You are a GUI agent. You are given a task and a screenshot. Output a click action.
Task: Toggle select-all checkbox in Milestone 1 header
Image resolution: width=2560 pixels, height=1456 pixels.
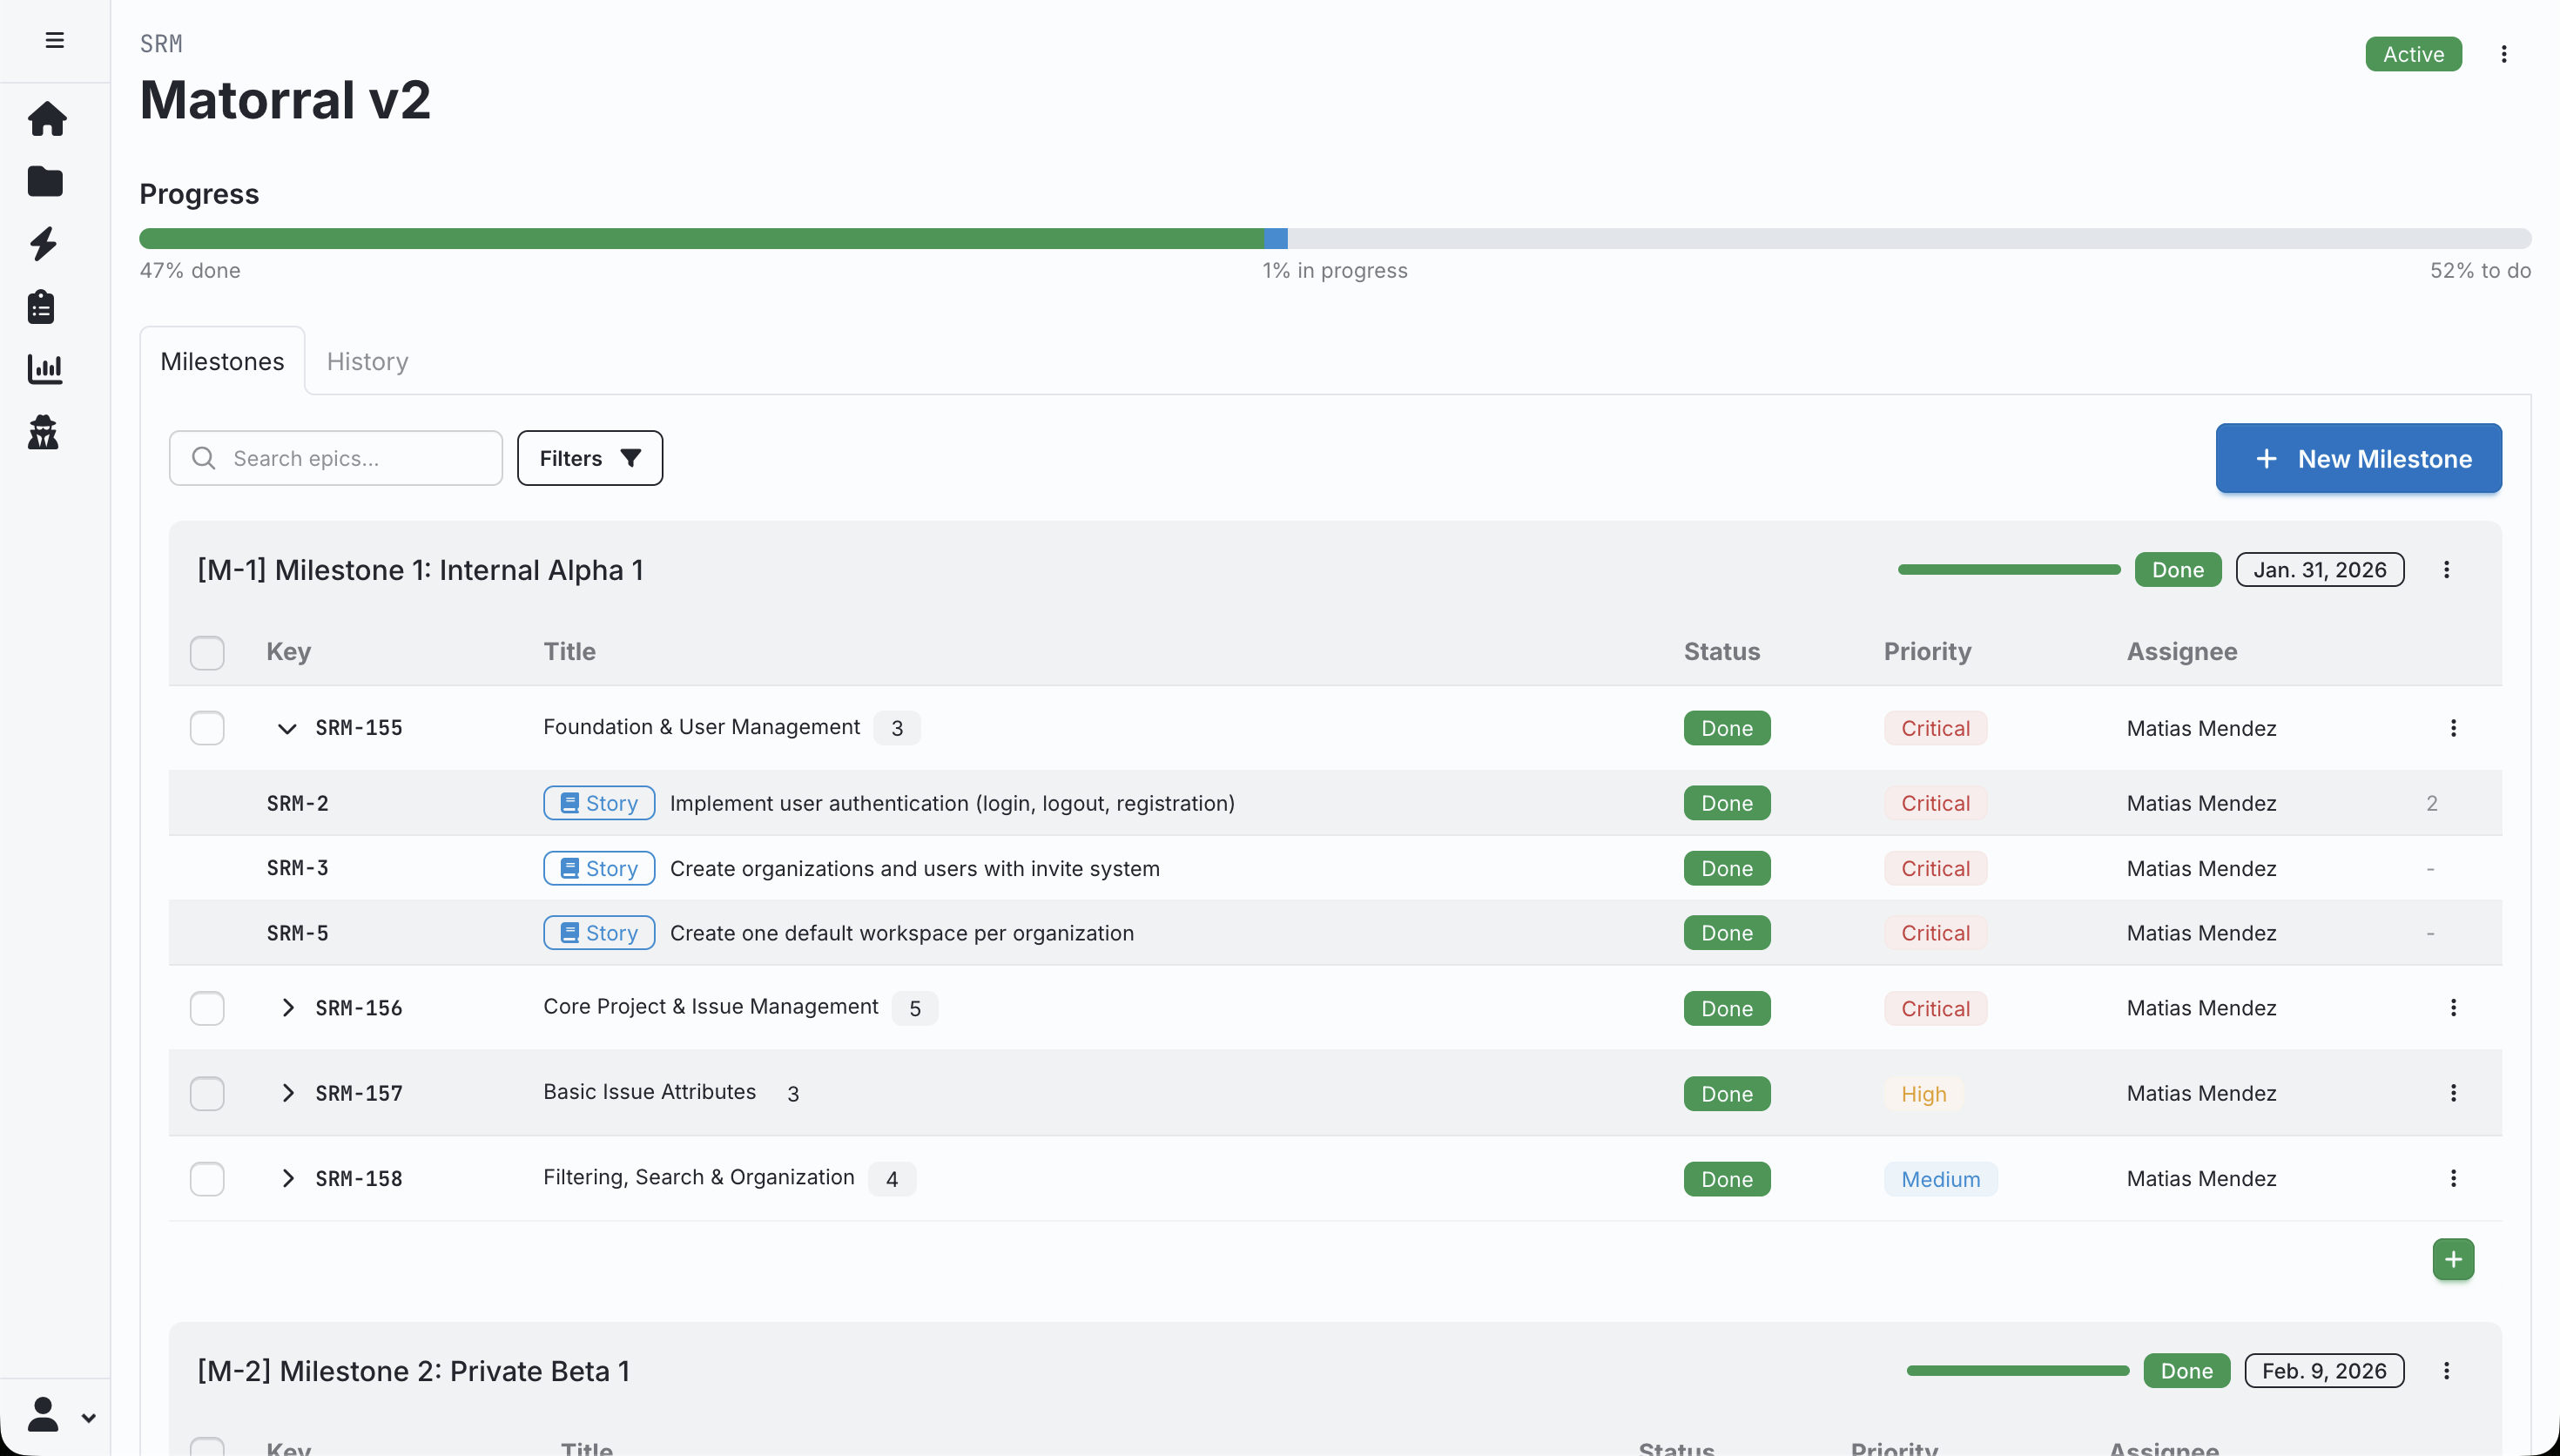(x=207, y=652)
